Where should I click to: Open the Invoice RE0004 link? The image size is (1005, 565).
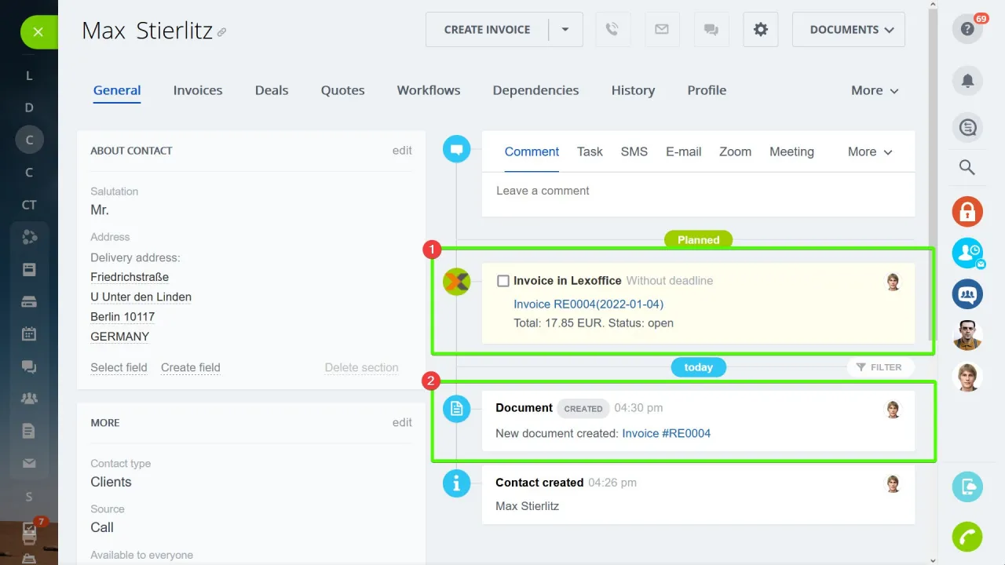coord(589,304)
